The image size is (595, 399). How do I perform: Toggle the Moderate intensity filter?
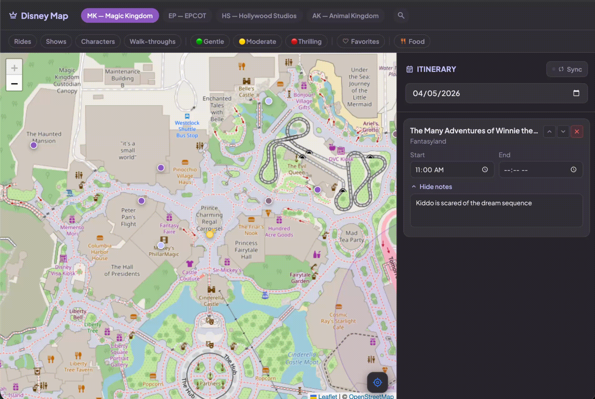(258, 41)
